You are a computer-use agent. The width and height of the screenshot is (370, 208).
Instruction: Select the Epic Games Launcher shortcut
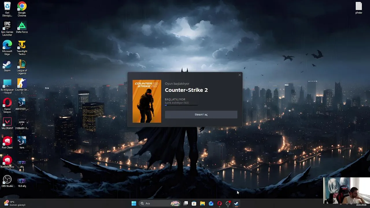point(7,29)
